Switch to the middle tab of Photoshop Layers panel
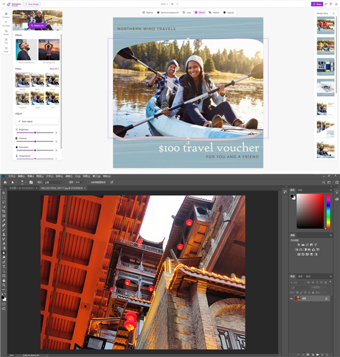This screenshot has height=357, width=340. [300, 276]
